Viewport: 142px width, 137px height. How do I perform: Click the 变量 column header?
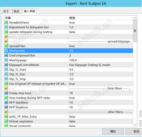pyautogui.click(x=36, y=18)
